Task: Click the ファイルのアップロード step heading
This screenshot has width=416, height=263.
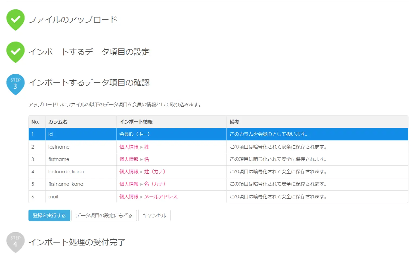Action: click(73, 20)
